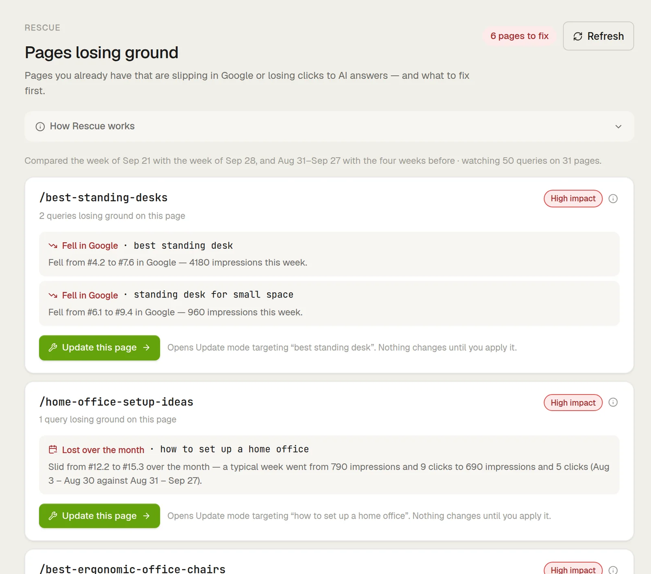Click the 6 pages to fix badge
651x574 pixels.
519,36
